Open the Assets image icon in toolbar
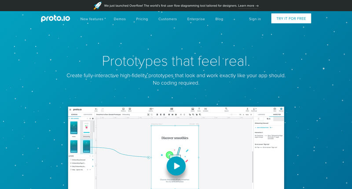The width and height of the screenshot is (352, 189). click(193, 109)
